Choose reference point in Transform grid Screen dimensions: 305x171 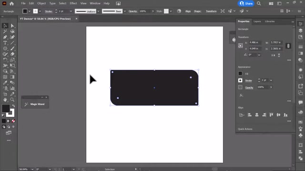(x=240, y=46)
